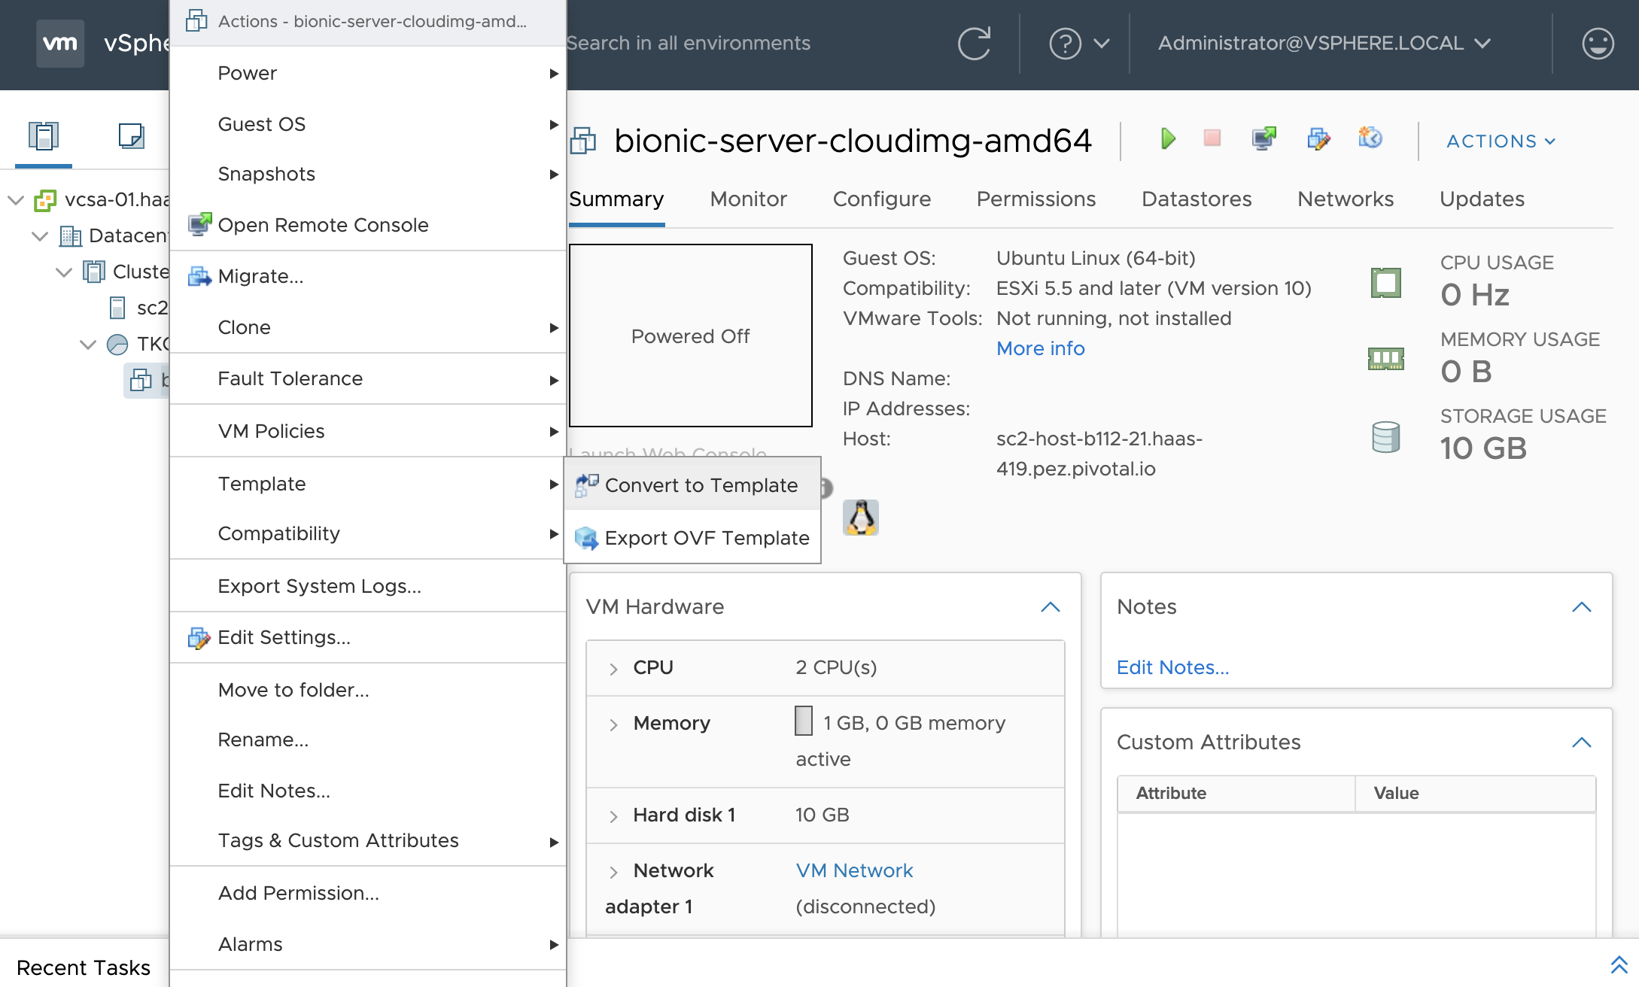Click the help menu icon
Screen dimensions: 1639x987
[1066, 44]
